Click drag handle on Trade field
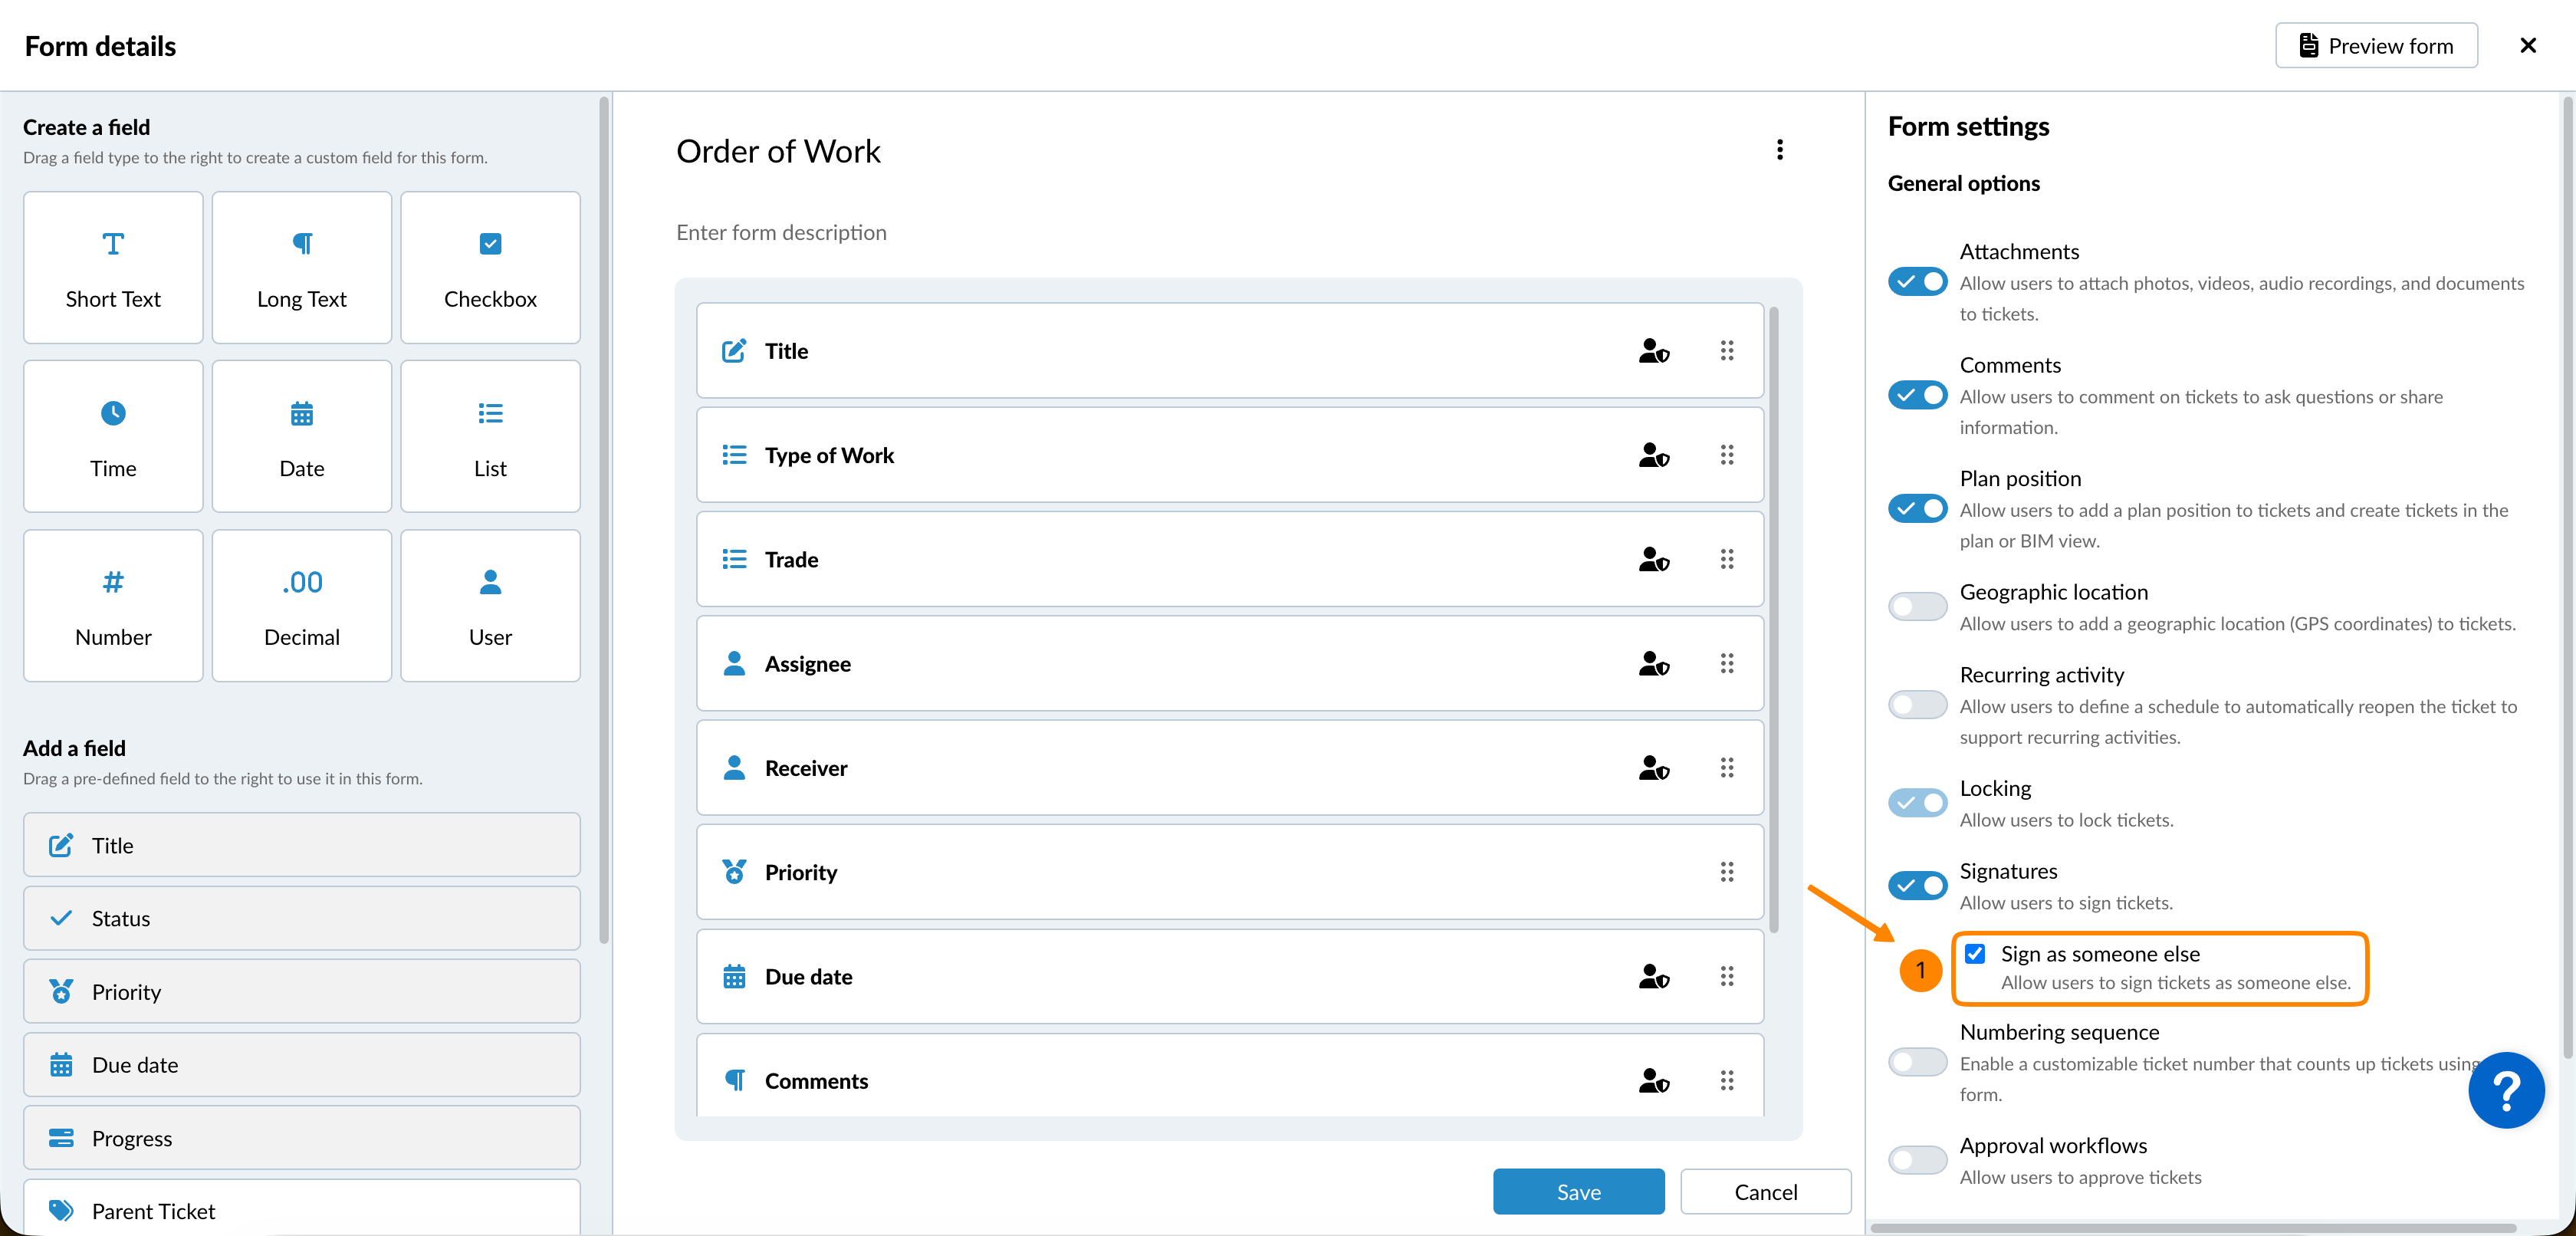 coord(1726,559)
